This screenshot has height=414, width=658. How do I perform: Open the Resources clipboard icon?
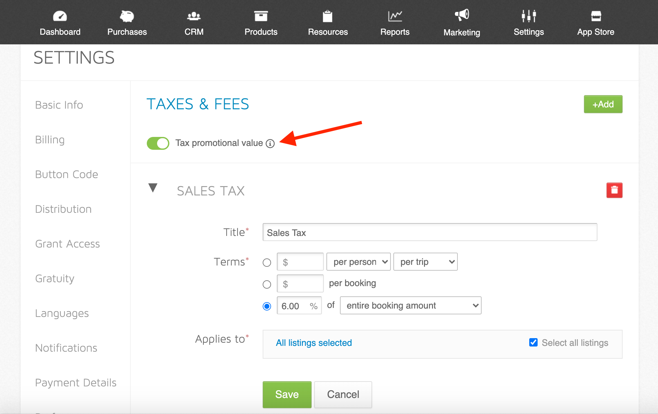(328, 16)
